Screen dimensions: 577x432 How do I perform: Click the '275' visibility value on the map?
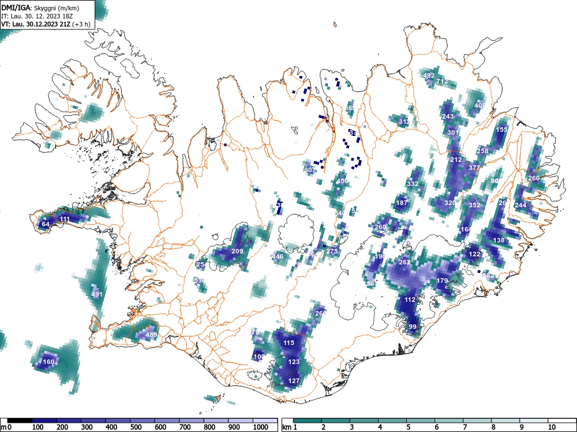click(x=332, y=251)
